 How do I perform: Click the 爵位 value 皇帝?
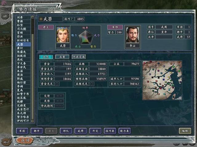click(x=164, y=32)
